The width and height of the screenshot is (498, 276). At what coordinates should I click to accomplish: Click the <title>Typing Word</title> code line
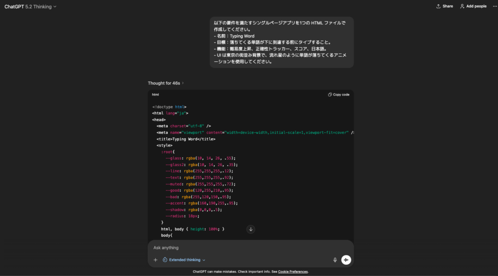click(186, 139)
